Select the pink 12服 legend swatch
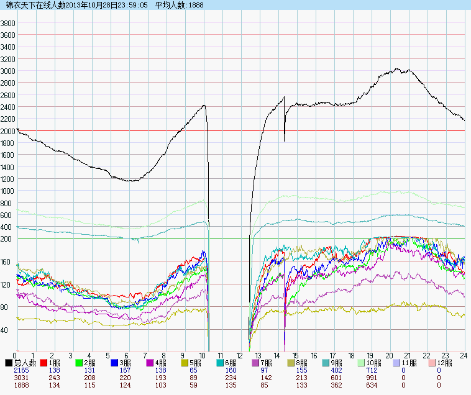471x395 pixels. click(x=432, y=363)
